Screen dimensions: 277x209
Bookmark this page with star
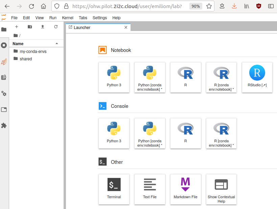point(209,6)
